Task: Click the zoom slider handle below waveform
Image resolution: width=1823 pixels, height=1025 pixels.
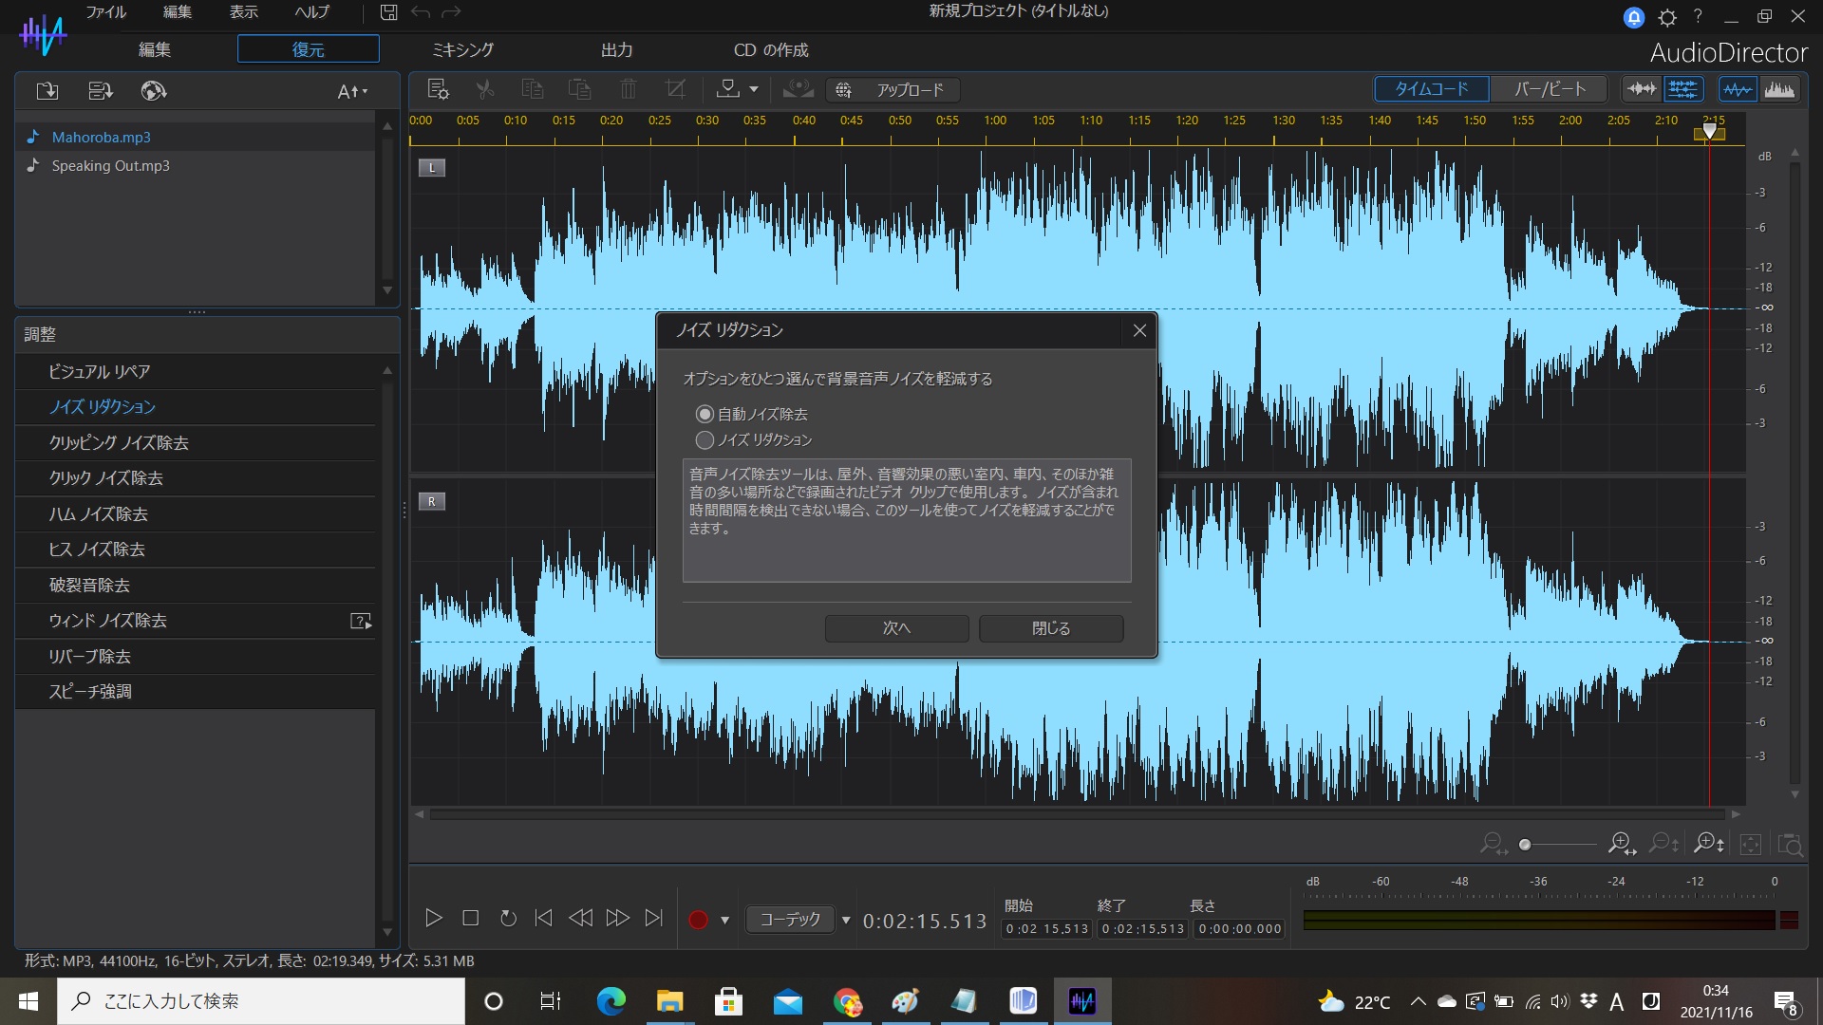Action: coord(1525,845)
